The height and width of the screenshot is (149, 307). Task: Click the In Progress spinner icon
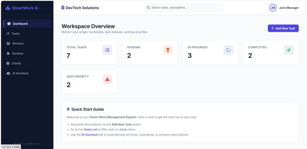[x=228, y=50]
